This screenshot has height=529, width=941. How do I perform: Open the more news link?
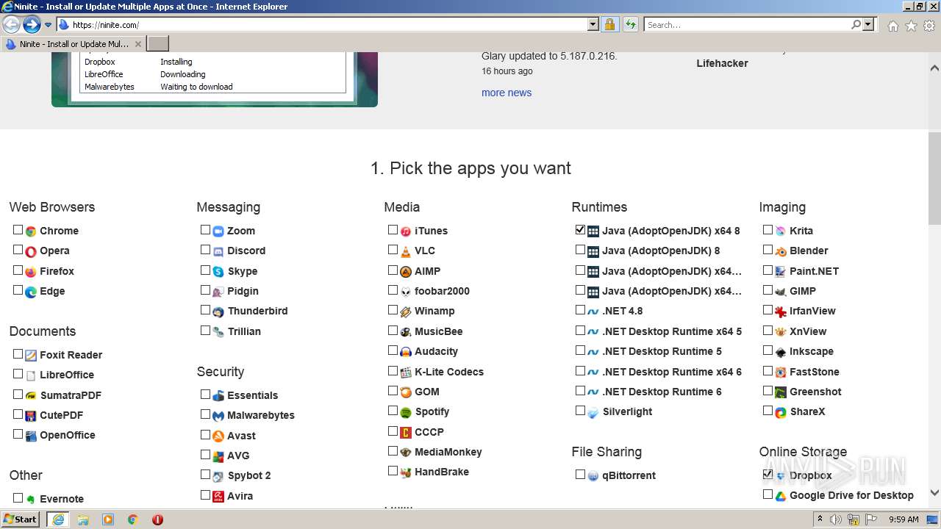(507, 93)
